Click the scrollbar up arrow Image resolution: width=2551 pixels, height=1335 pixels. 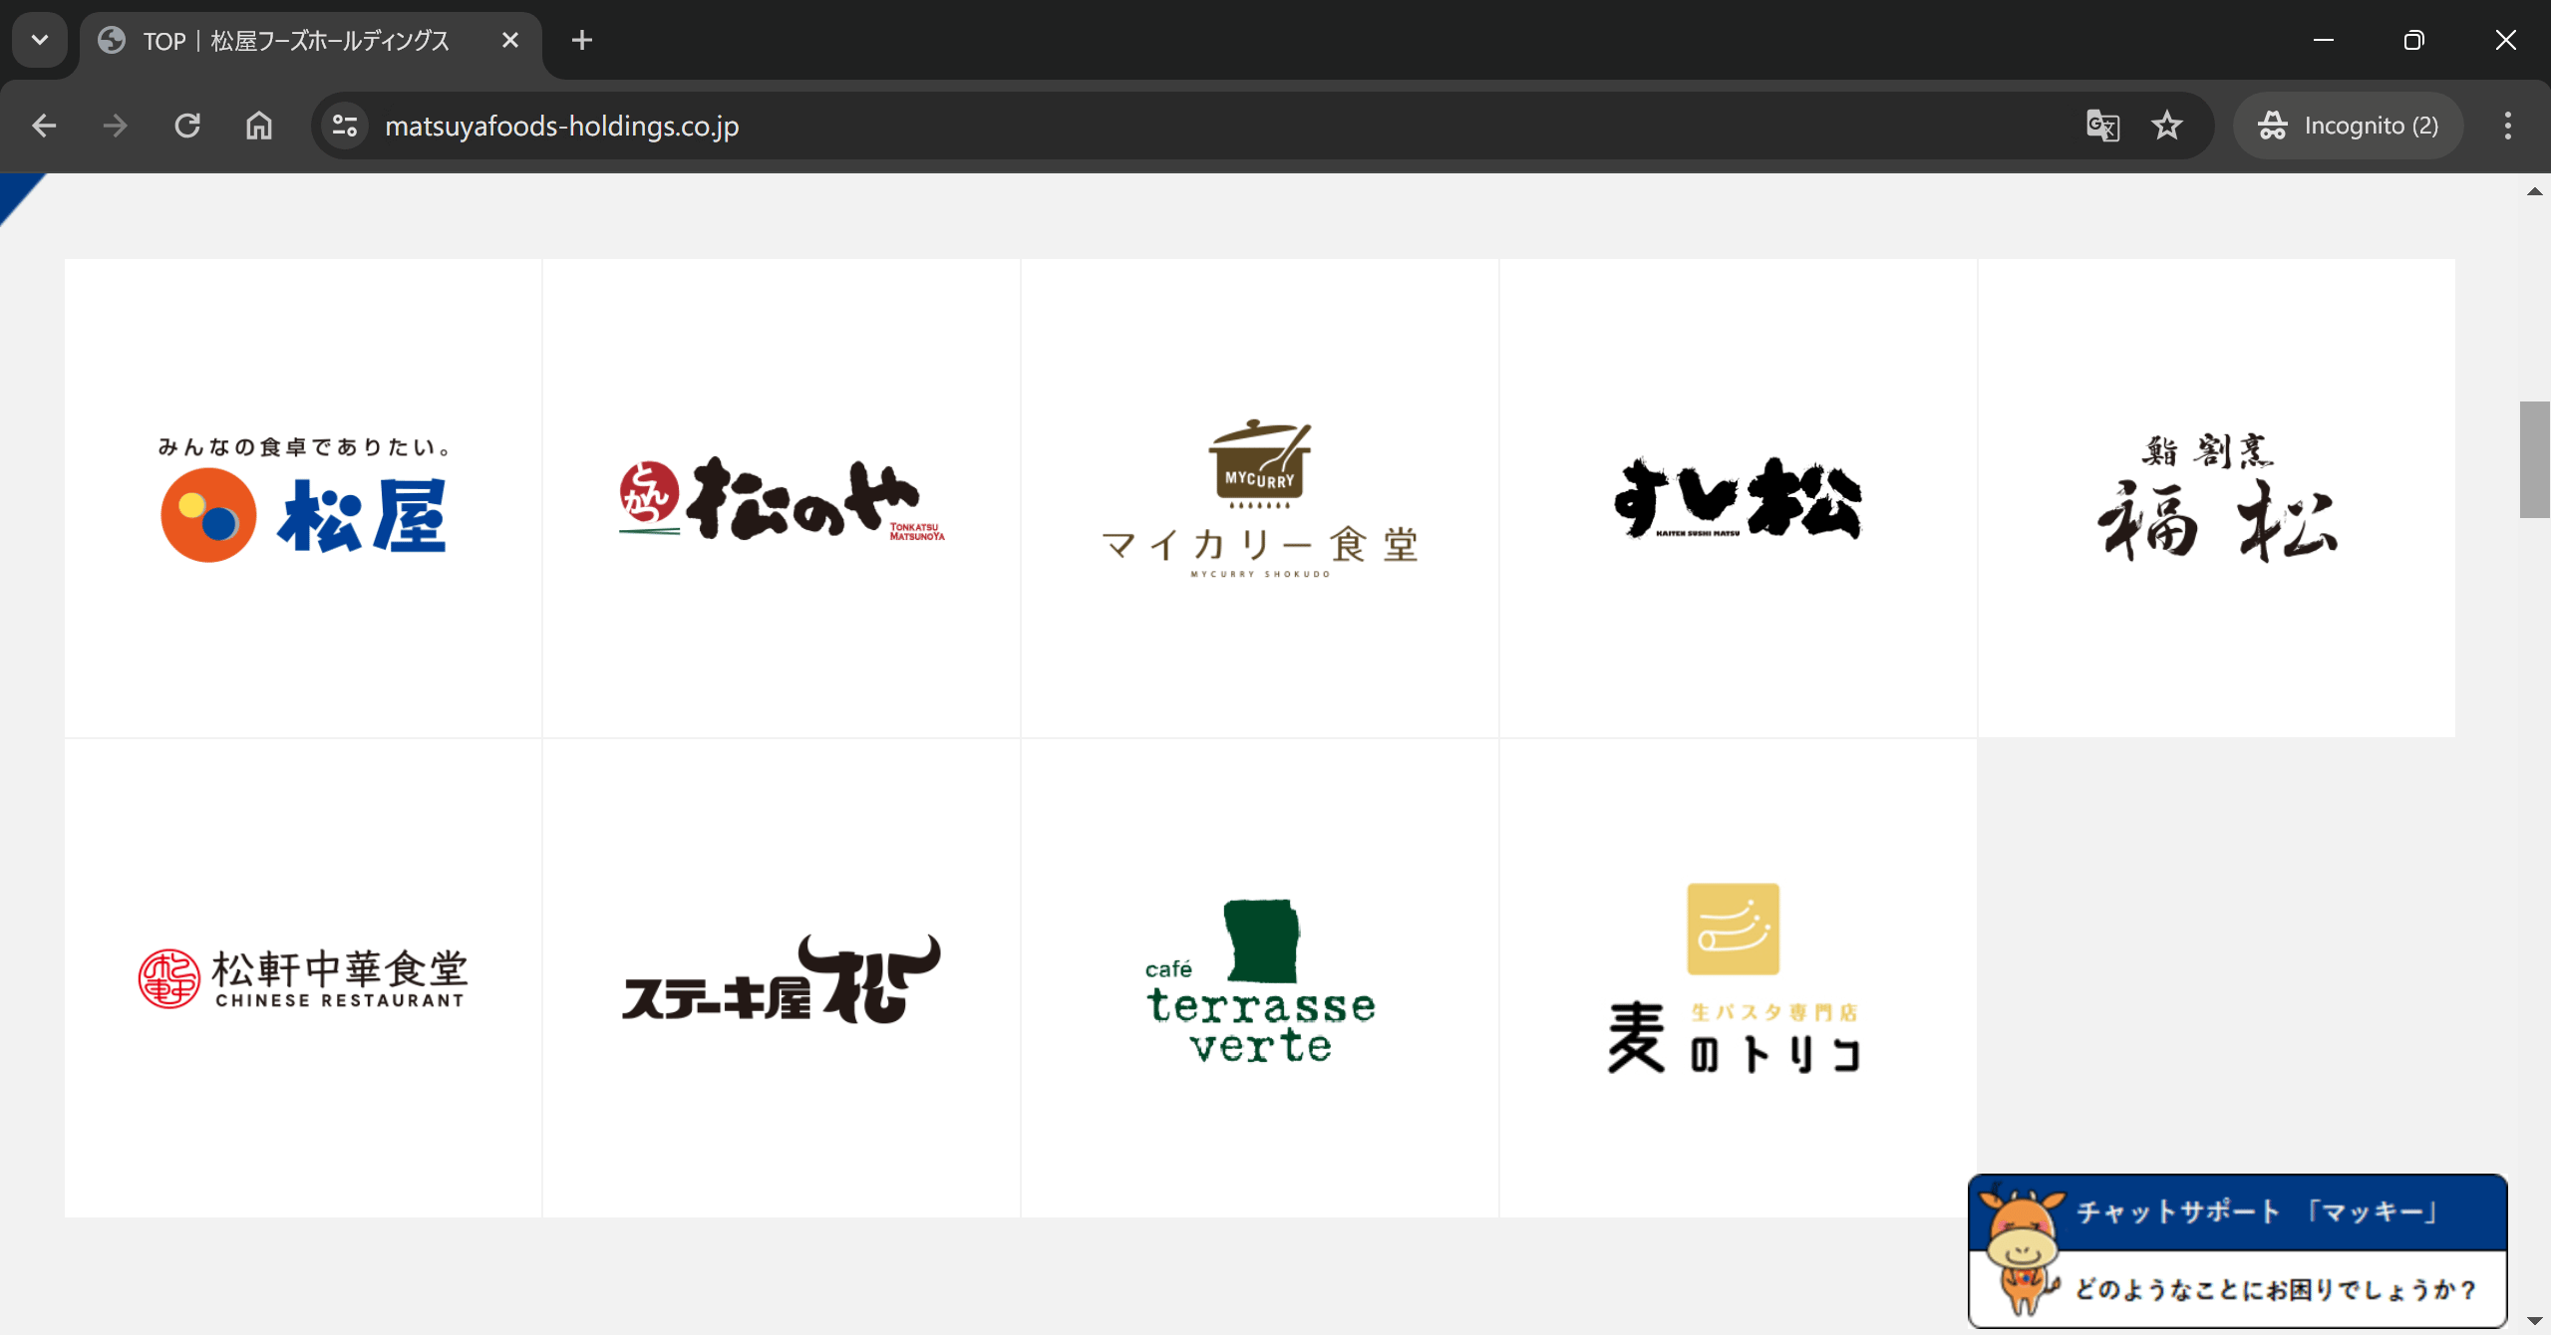coord(2534,190)
